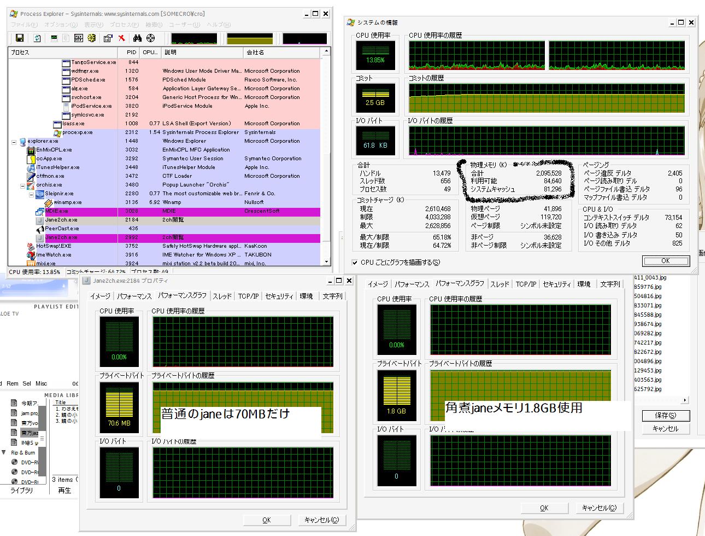Open the ファイル(F) menu in Process Explorer
Viewport: 705px width, 536px height.
[x=25, y=25]
